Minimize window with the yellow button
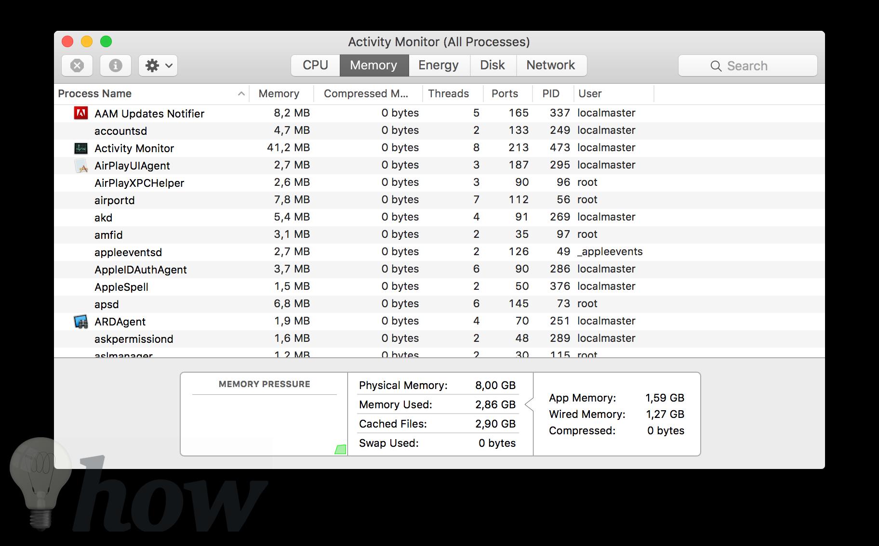Image resolution: width=879 pixels, height=546 pixels. pos(87,42)
